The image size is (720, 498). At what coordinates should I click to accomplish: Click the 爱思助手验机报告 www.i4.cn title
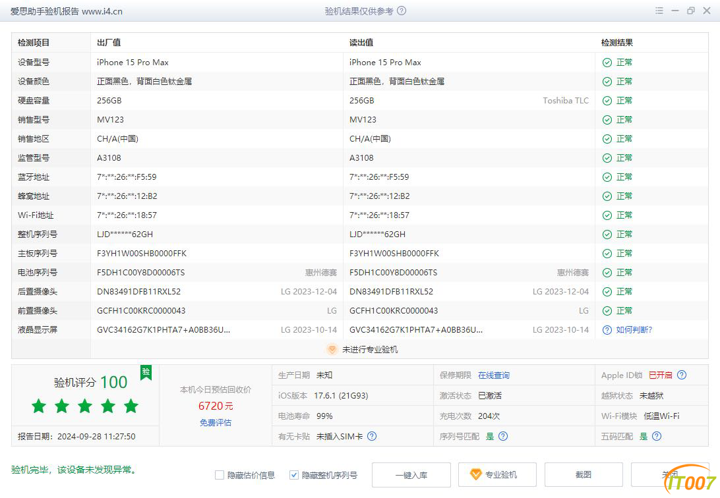coord(67,11)
